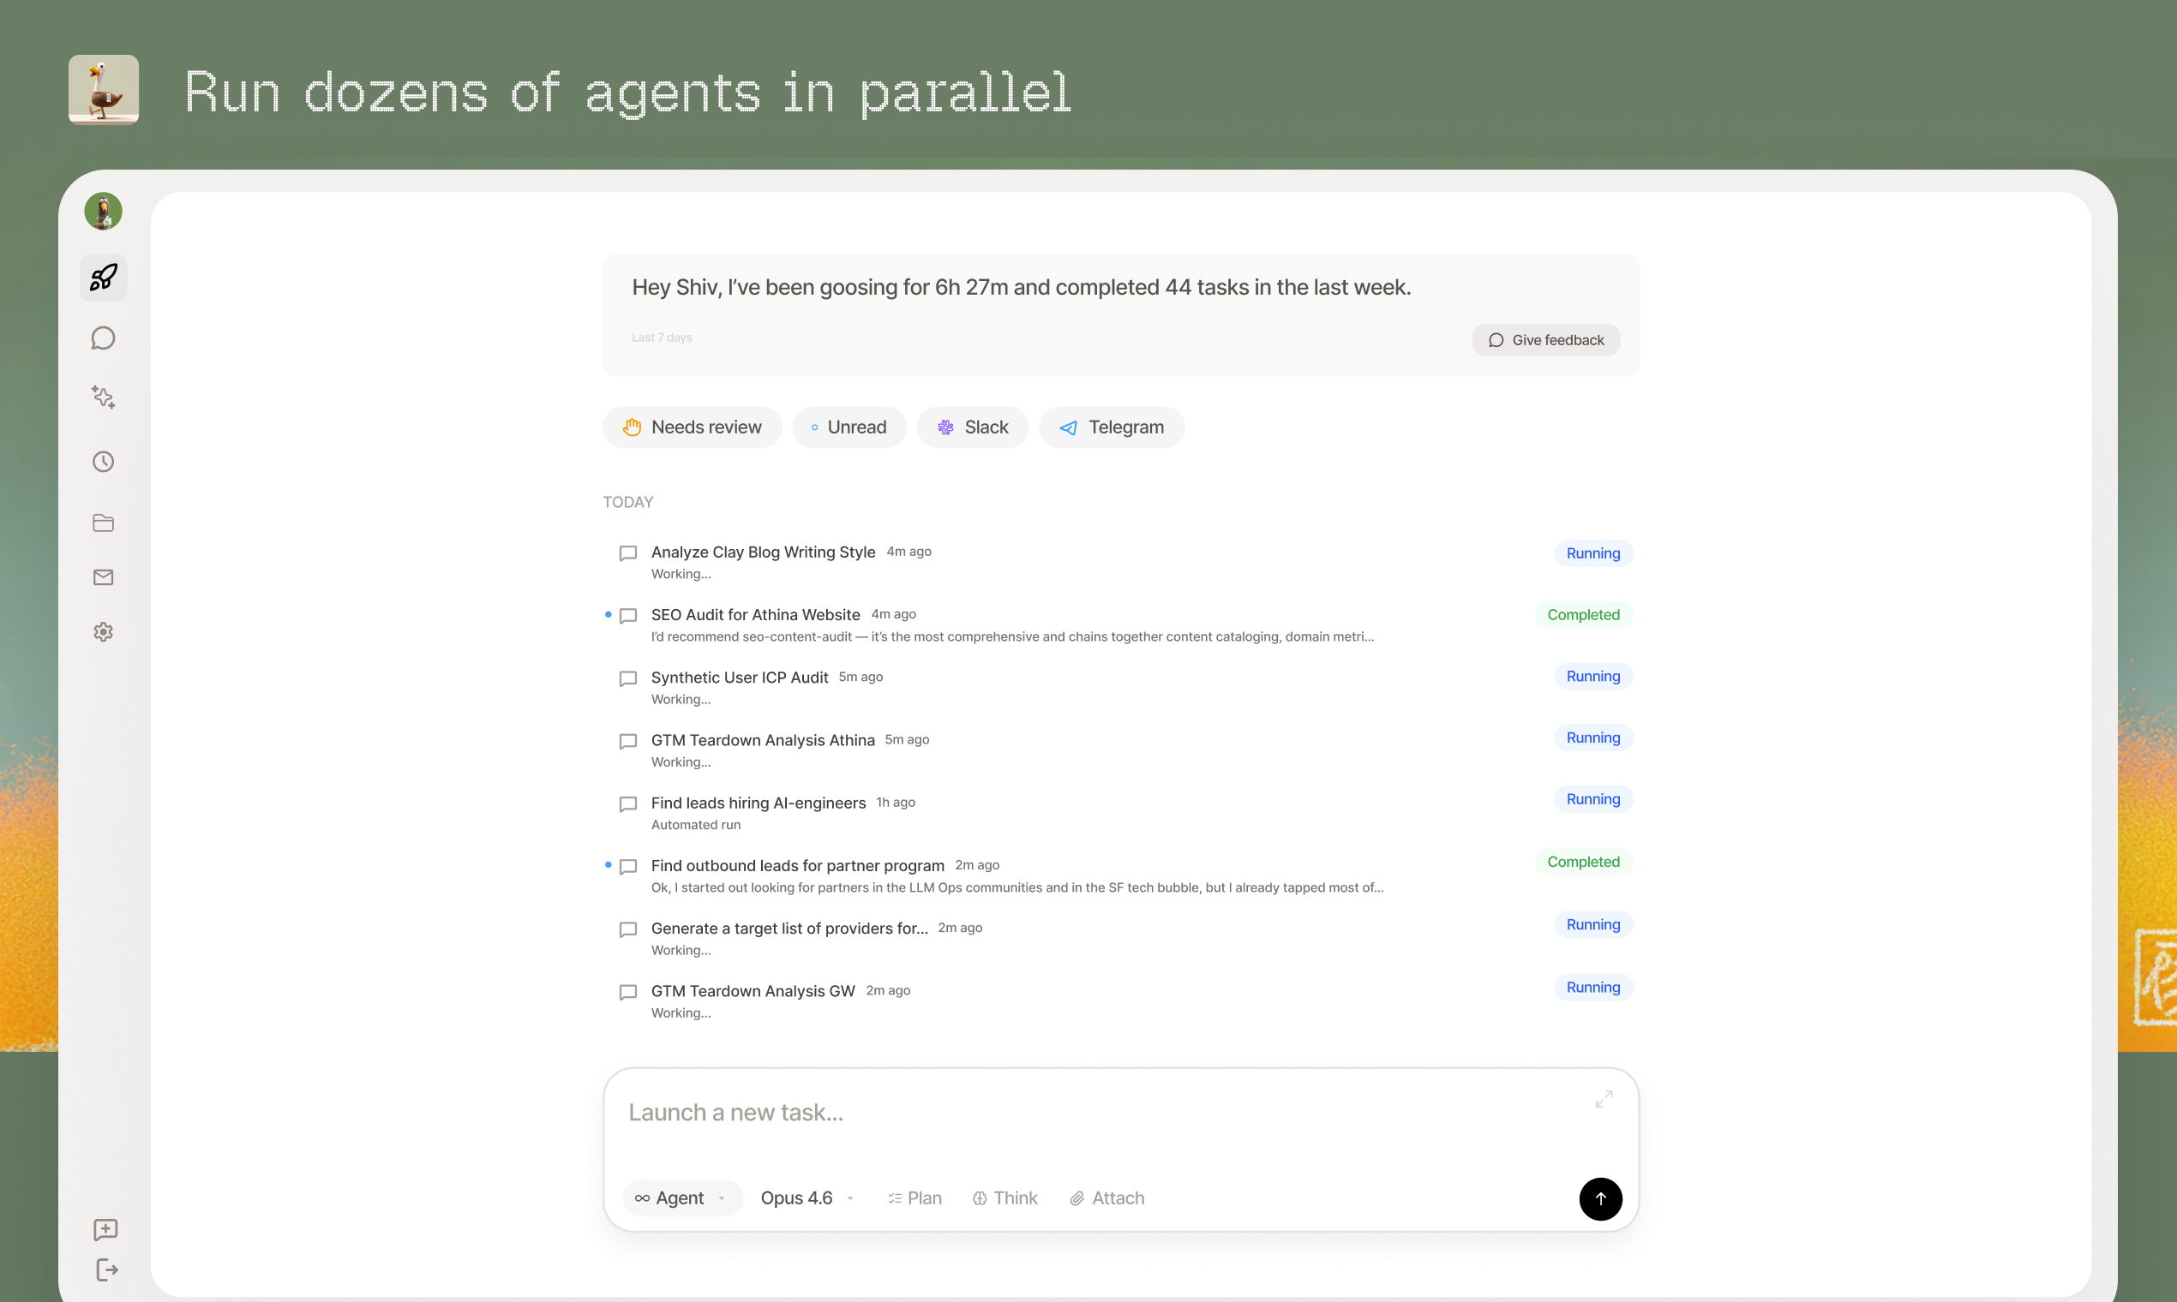Screen dimensions: 2177x1302
Task: Toggle the Plan mode option
Action: (915, 1198)
